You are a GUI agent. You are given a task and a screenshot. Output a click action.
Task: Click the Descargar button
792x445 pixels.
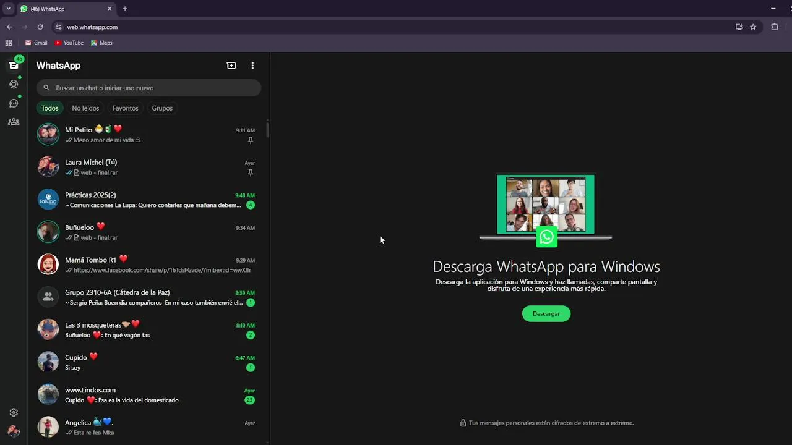[x=546, y=314]
